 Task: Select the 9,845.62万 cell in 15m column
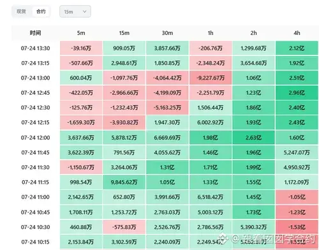click(x=124, y=182)
